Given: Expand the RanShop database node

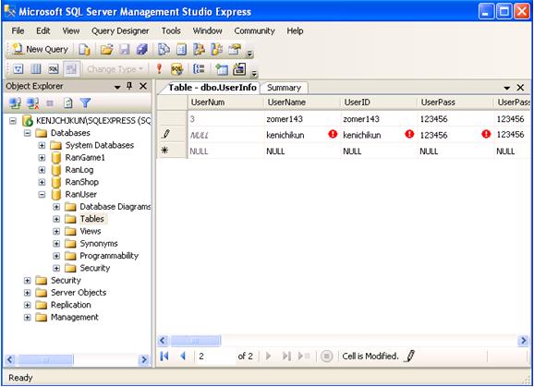Looking at the screenshot, I should (x=42, y=182).
